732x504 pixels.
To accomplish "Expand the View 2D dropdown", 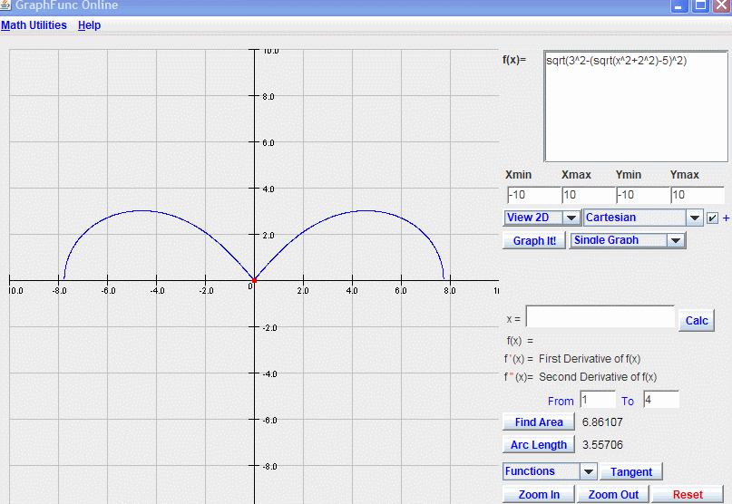I will (x=571, y=218).
